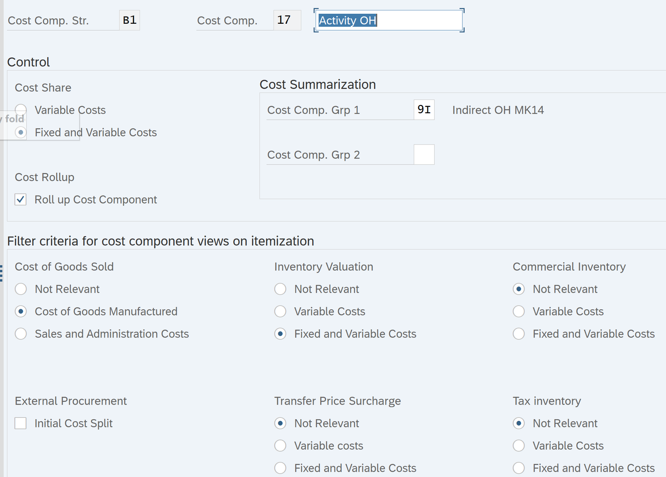Image resolution: width=666 pixels, height=477 pixels.
Task: Enable the Initial Cost Split checkbox
Action: [21, 423]
